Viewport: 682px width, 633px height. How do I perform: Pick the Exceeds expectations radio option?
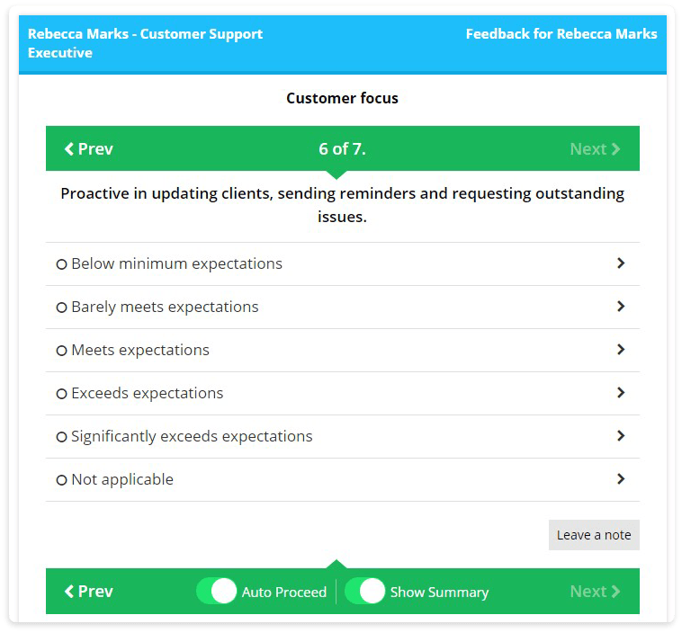pyautogui.click(x=62, y=394)
